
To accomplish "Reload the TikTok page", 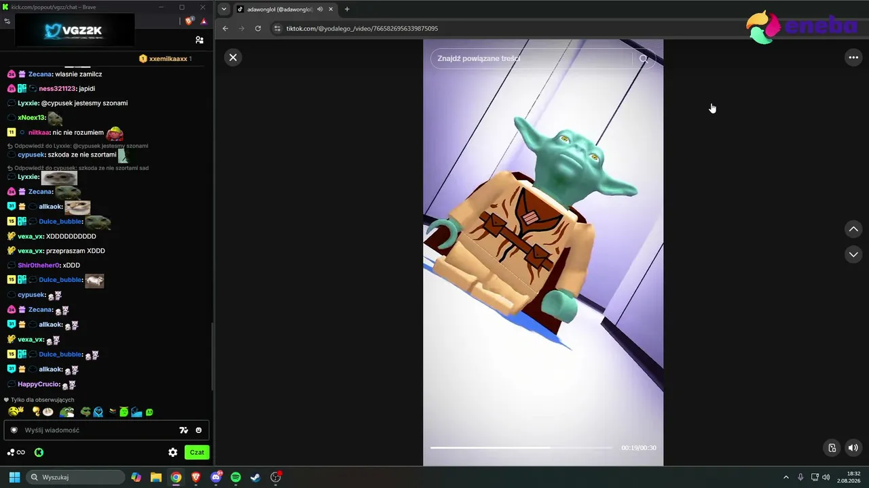I will coord(258,28).
